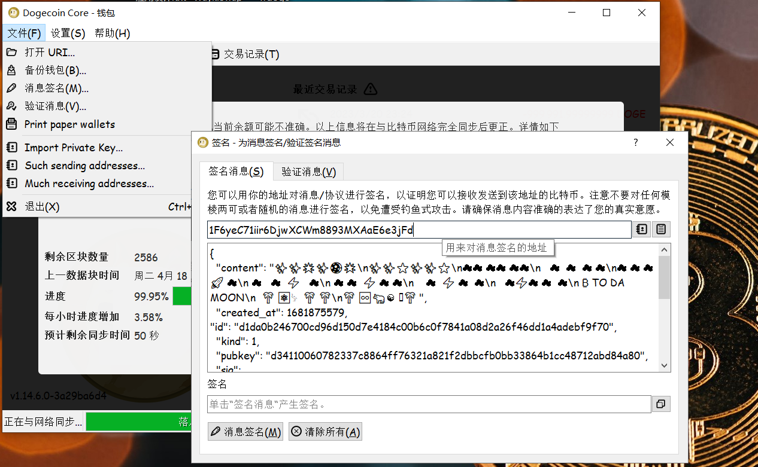This screenshot has height=467, width=758.
Task: Open the 文件(F) menu
Action: click(x=25, y=33)
